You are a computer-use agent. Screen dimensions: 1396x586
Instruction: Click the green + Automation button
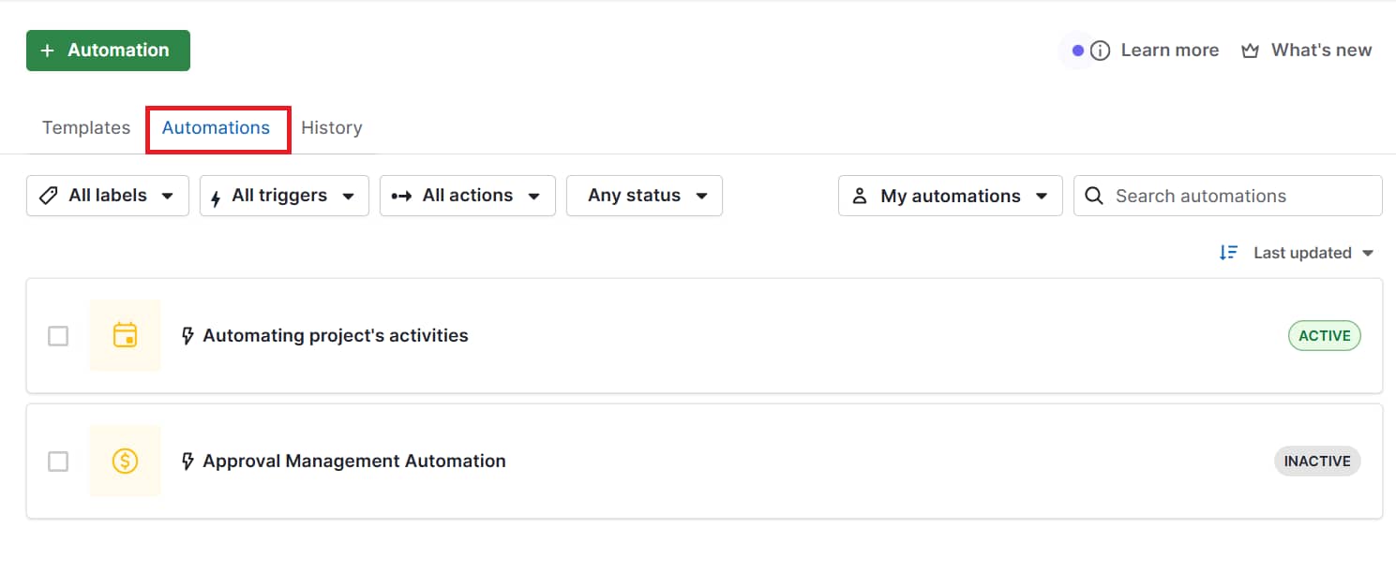point(108,51)
